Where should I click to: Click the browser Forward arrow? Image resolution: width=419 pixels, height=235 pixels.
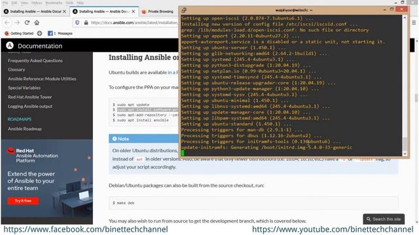point(17,23)
